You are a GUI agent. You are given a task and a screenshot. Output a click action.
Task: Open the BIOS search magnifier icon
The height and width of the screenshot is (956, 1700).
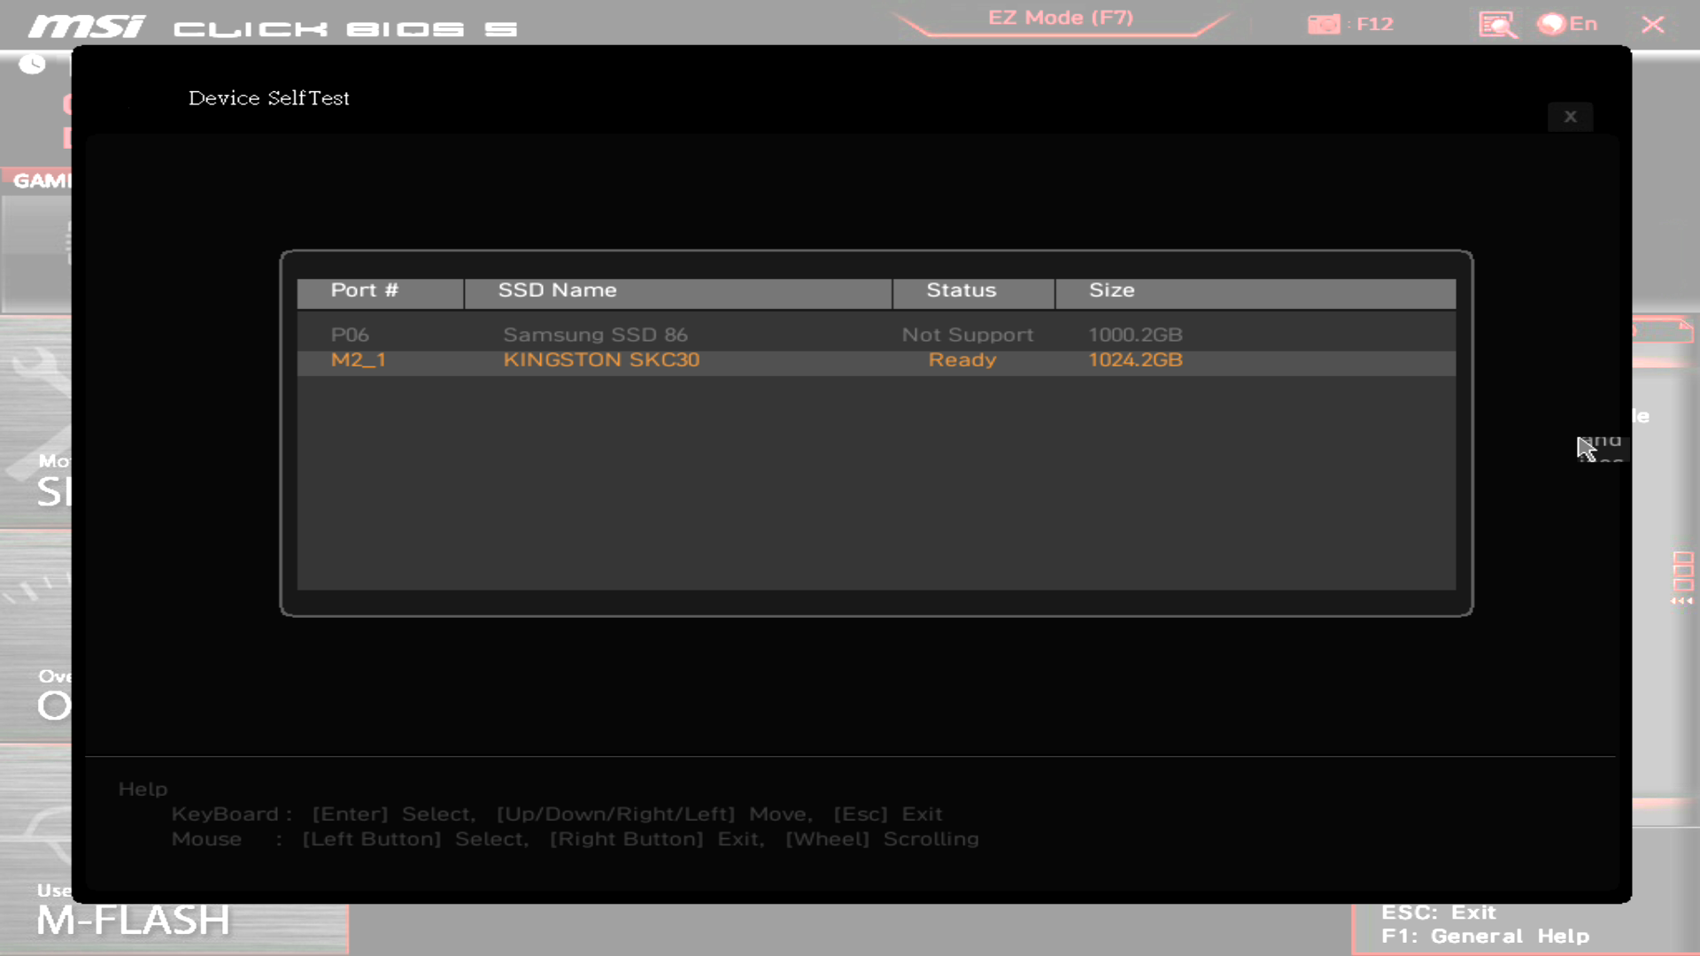click(1497, 24)
